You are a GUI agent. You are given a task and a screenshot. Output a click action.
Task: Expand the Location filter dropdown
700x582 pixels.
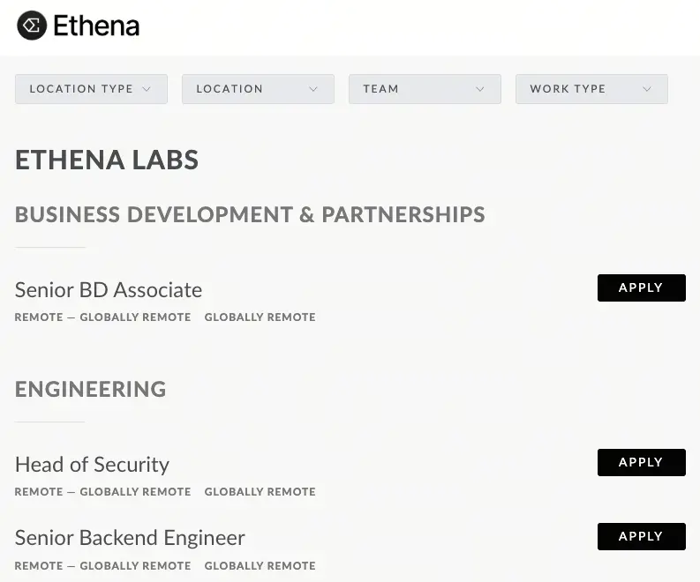click(258, 89)
